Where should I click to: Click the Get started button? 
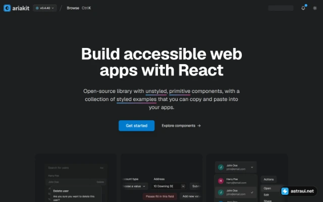tap(136, 126)
